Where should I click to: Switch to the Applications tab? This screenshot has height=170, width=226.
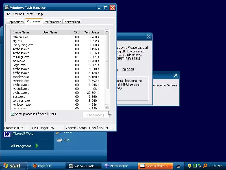pos(16,22)
